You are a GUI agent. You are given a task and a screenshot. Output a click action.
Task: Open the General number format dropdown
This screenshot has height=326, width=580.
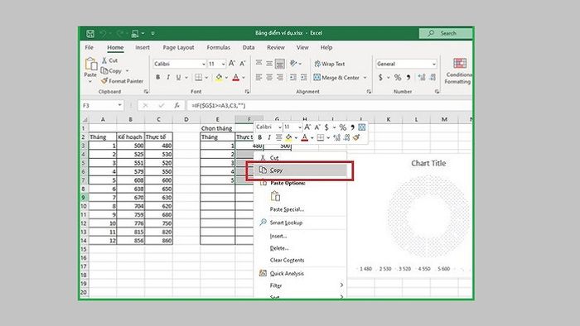coord(434,64)
